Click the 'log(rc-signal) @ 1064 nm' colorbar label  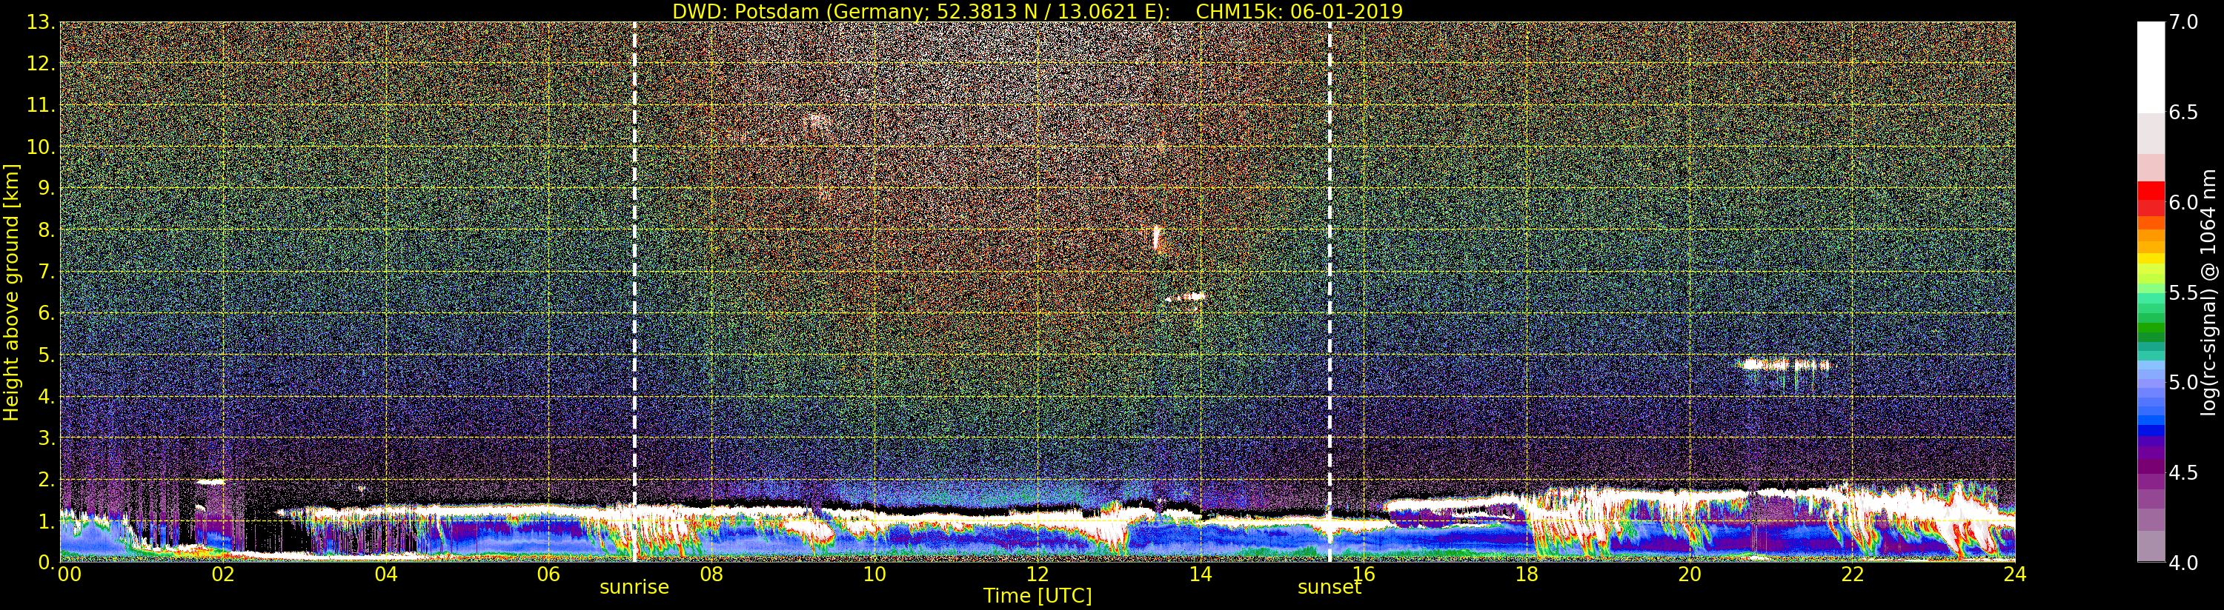tap(2208, 292)
